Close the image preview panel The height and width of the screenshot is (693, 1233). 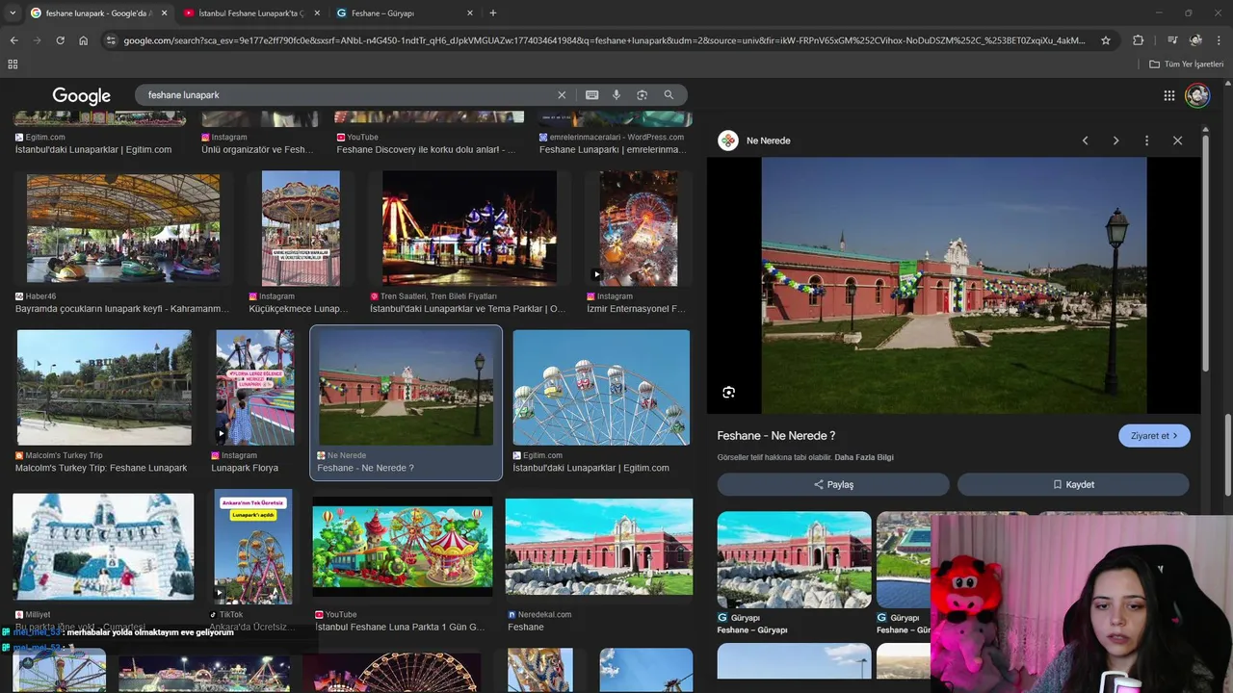pyautogui.click(x=1177, y=141)
